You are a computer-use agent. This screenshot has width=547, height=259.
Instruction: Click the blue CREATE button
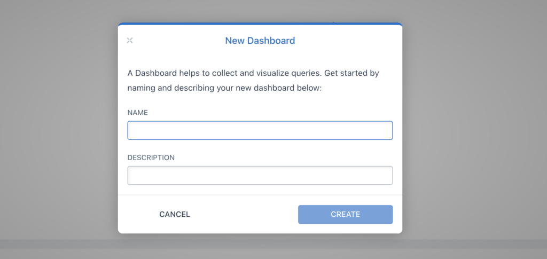coord(346,214)
